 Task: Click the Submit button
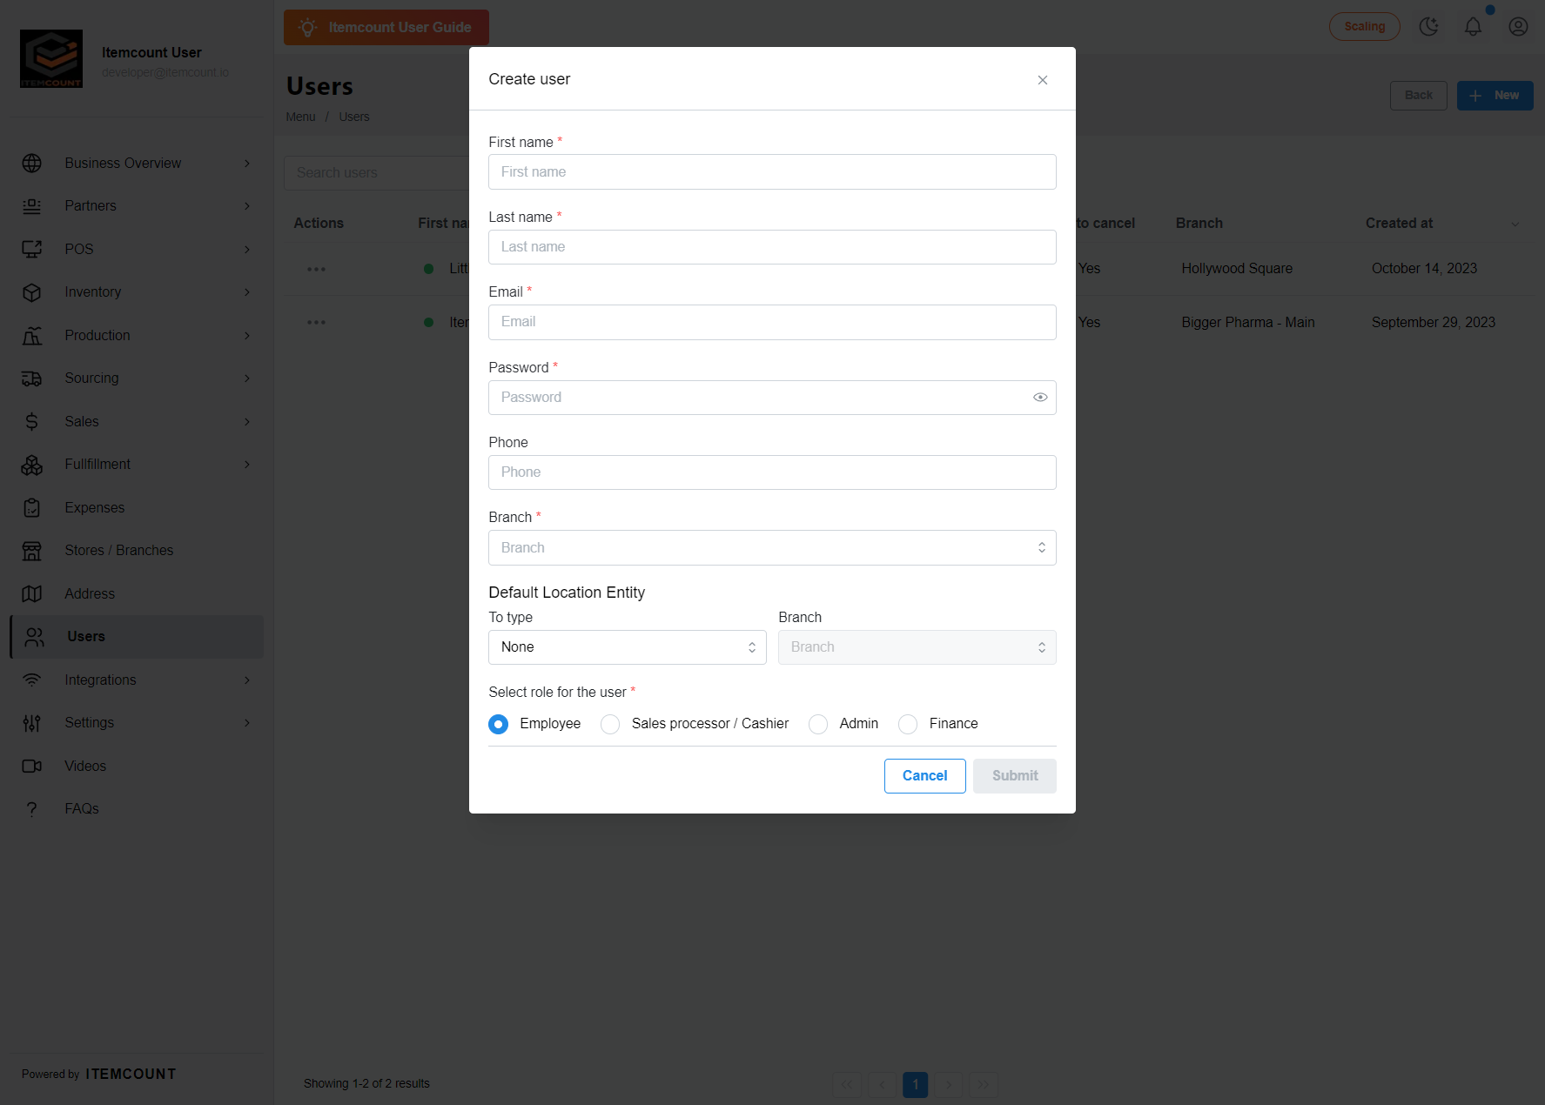1015,776
